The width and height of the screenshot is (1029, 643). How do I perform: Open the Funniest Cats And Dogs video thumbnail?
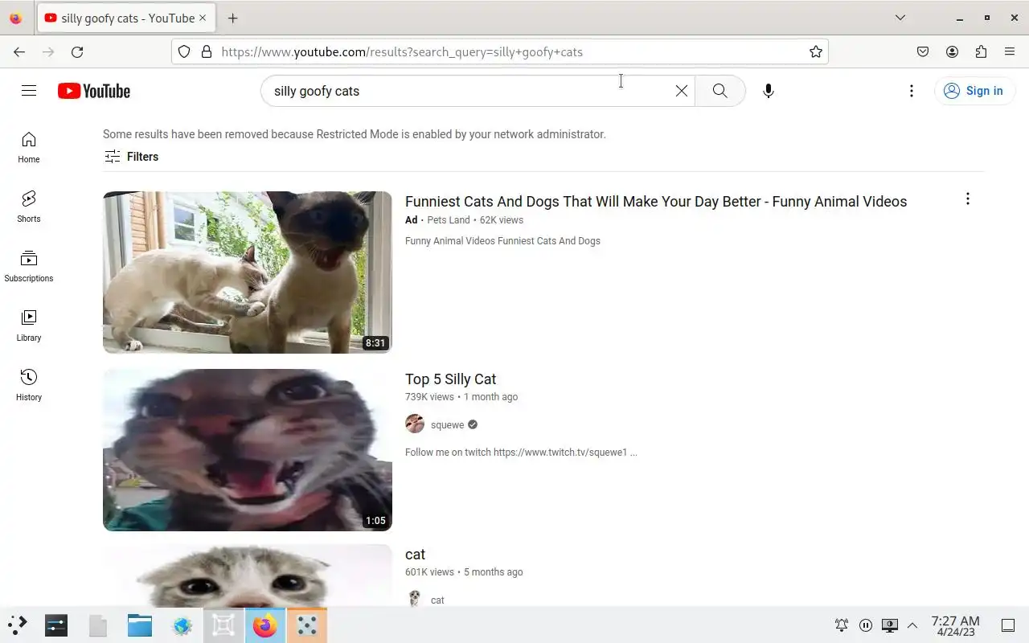click(248, 272)
